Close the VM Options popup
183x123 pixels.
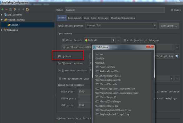point(150,47)
